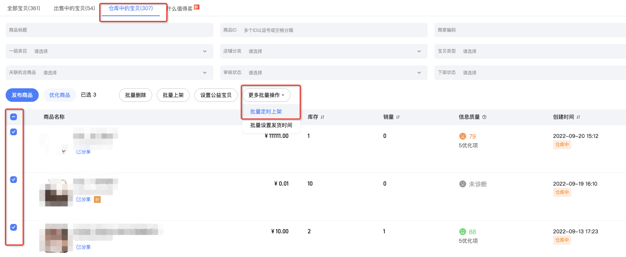Click the sort icon next to 库存
Screen dimensions: 626x257
[322, 117]
